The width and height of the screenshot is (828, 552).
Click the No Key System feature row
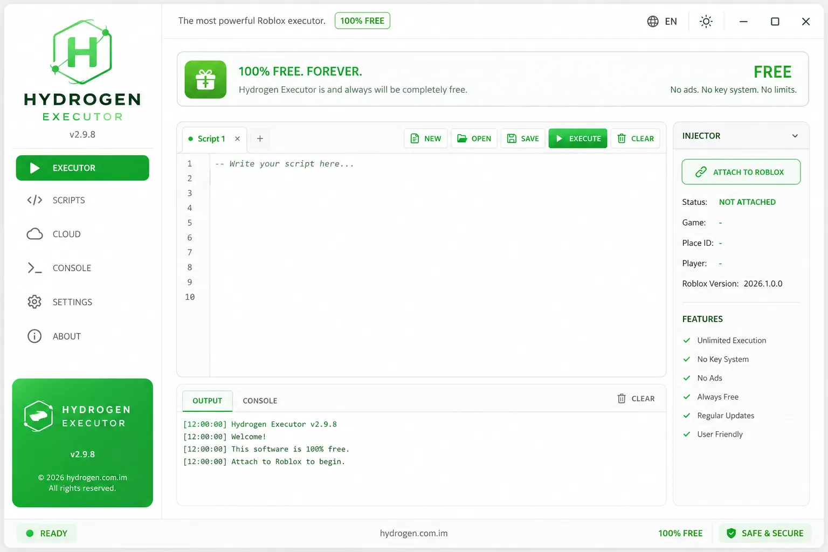coord(716,360)
